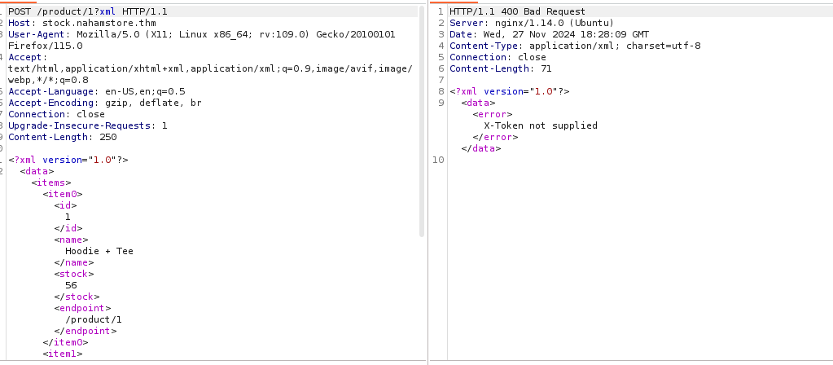Click the 'Server: nginx/1.14.0 (Ubuntu)' header
This screenshot has width=833, height=365.
tap(532, 23)
